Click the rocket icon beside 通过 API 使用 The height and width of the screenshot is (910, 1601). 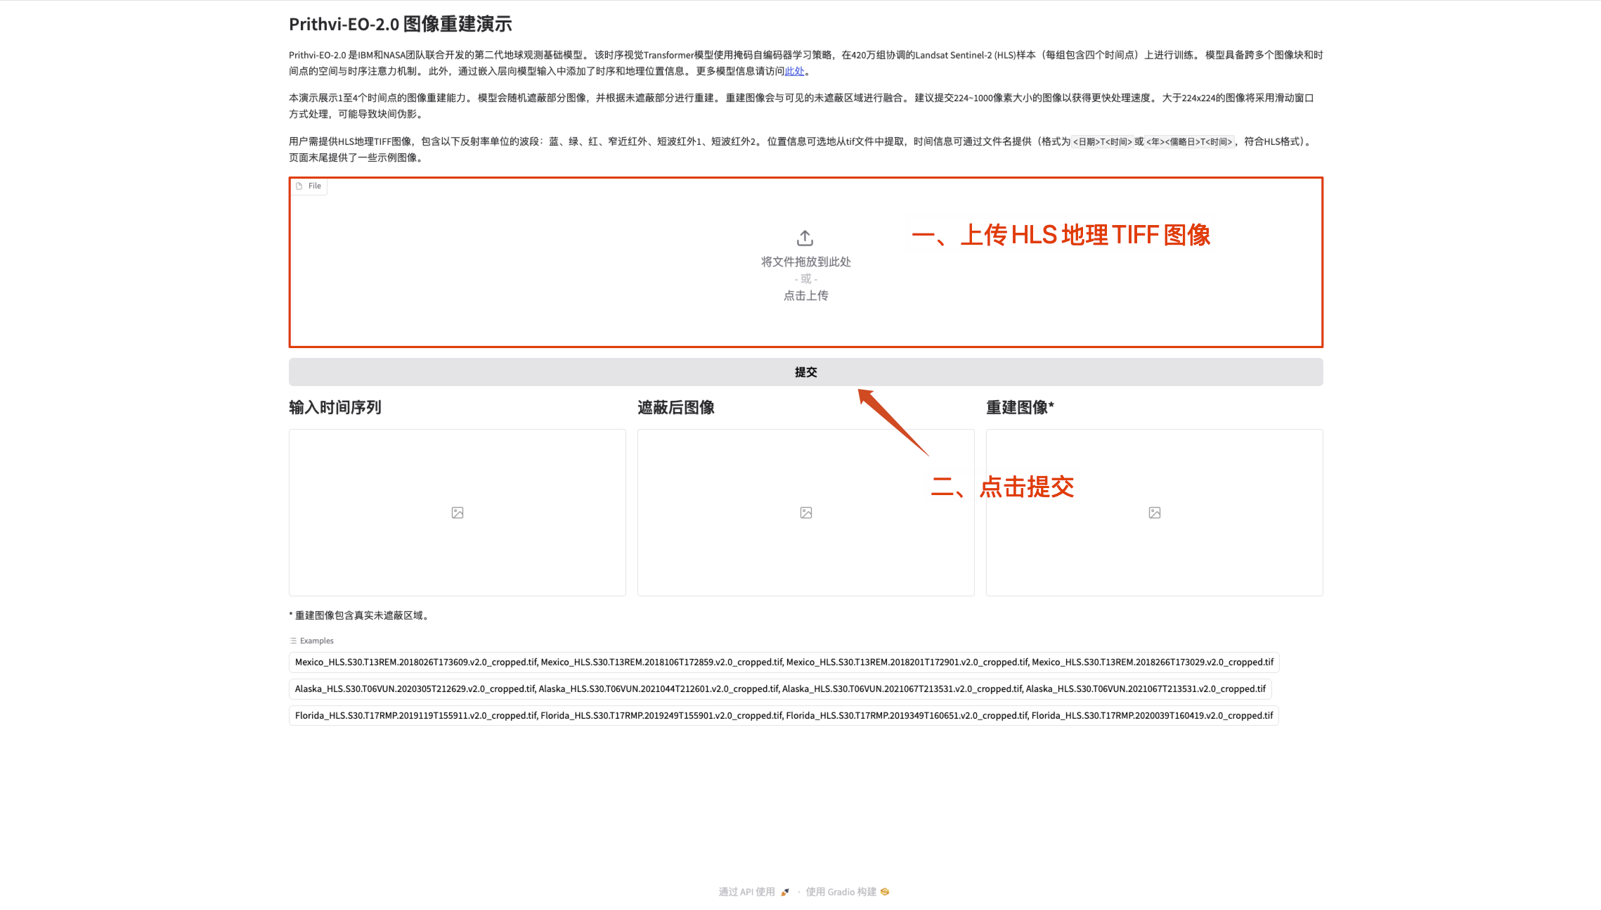[x=785, y=892]
